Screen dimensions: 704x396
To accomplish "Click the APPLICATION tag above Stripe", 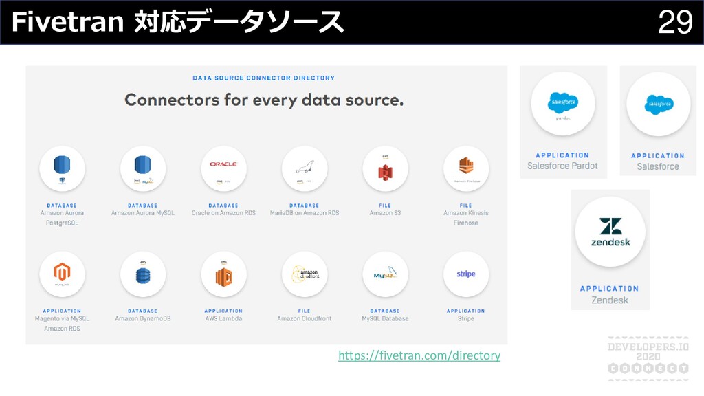I will [466, 311].
